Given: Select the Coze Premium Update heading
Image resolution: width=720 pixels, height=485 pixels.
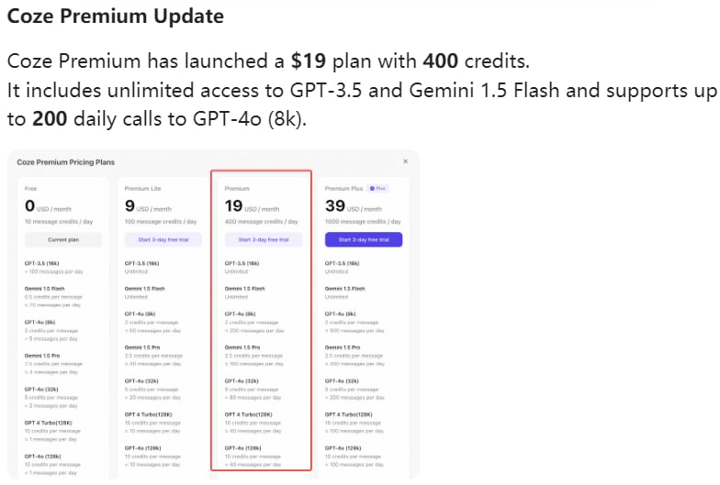Looking at the screenshot, I should [116, 17].
